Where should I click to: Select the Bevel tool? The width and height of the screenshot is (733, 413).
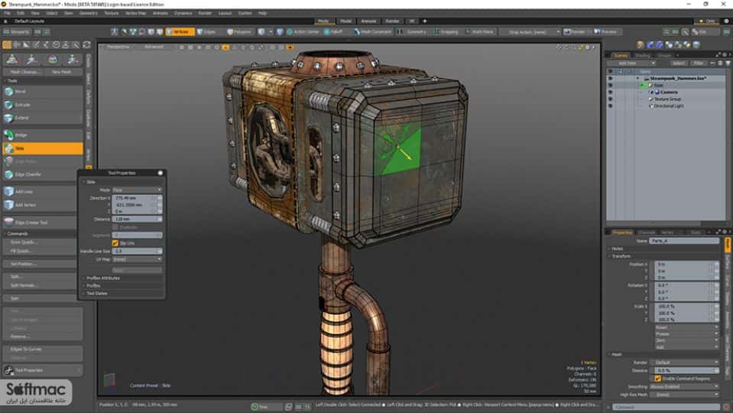pos(43,92)
